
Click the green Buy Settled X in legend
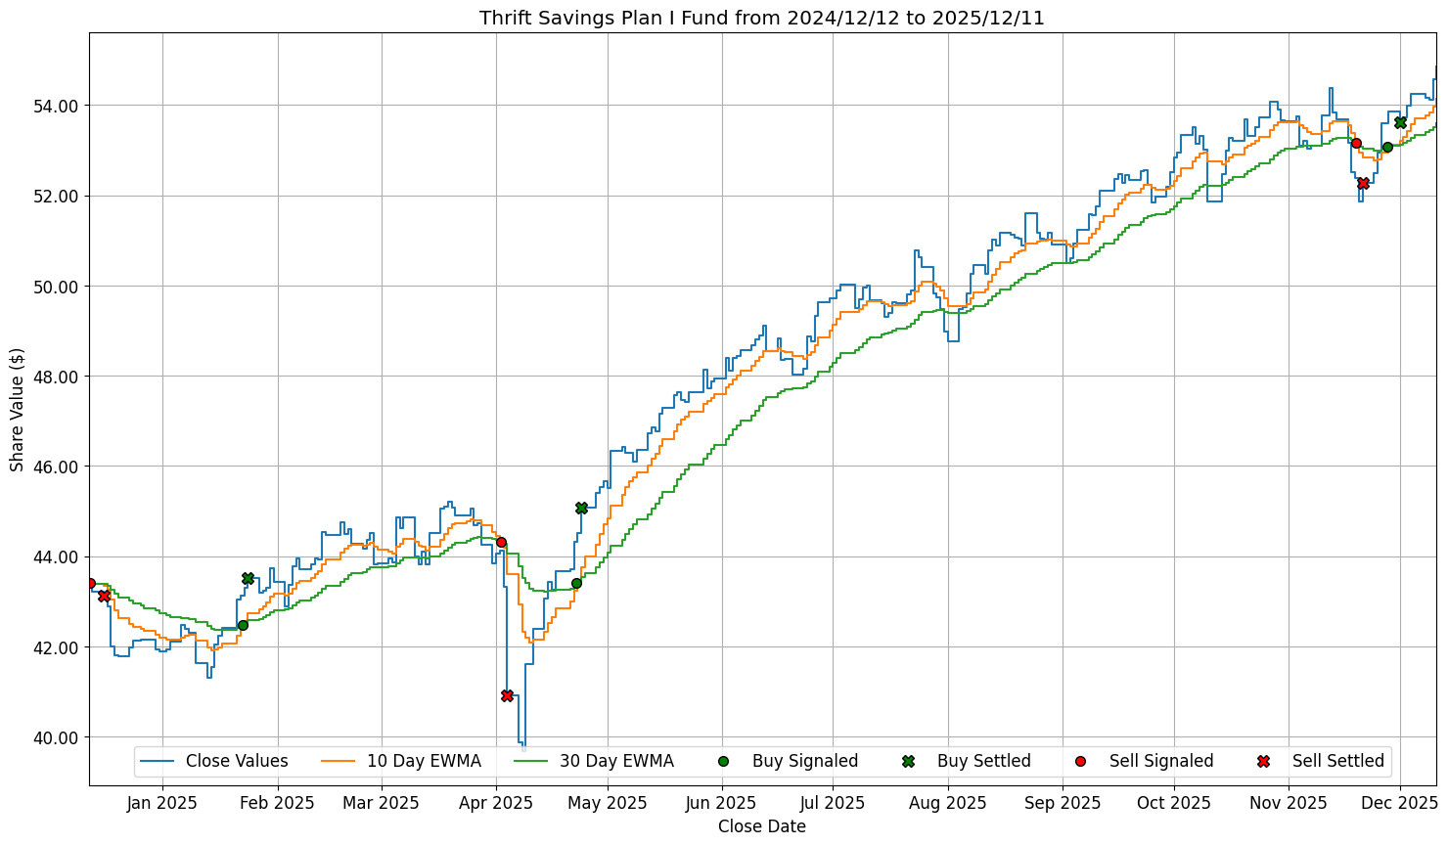point(908,761)
